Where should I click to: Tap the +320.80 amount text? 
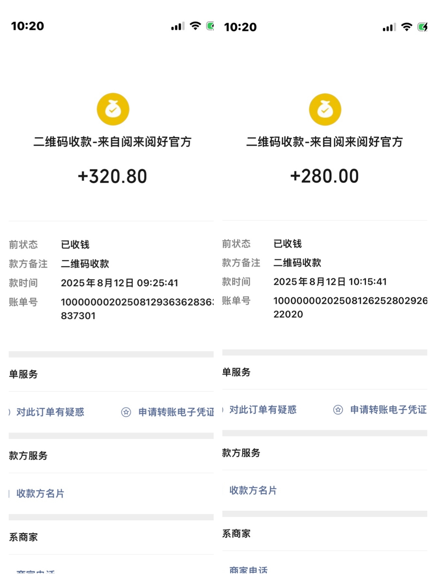[112, 176]
